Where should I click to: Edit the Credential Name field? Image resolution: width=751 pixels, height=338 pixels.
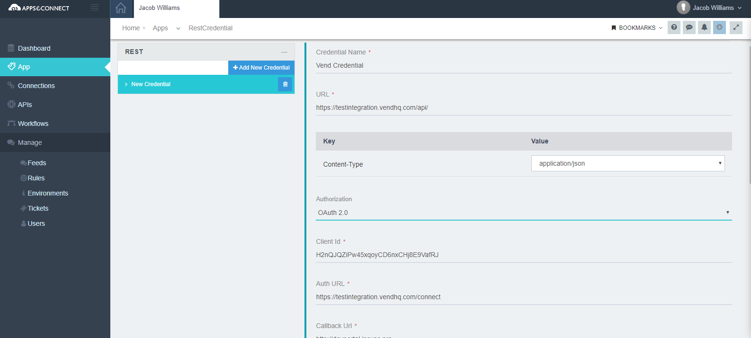coord(524,65)
